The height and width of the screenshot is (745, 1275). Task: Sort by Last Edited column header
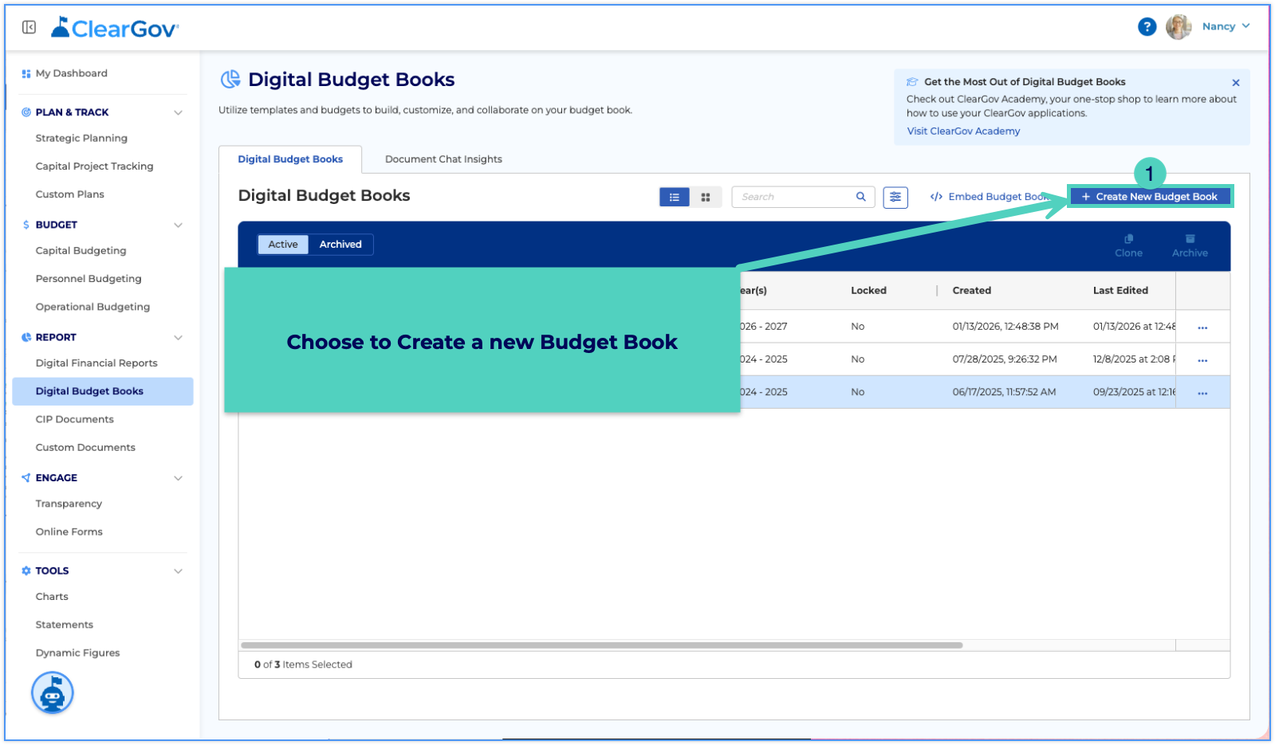click(x=1120, y=291)
